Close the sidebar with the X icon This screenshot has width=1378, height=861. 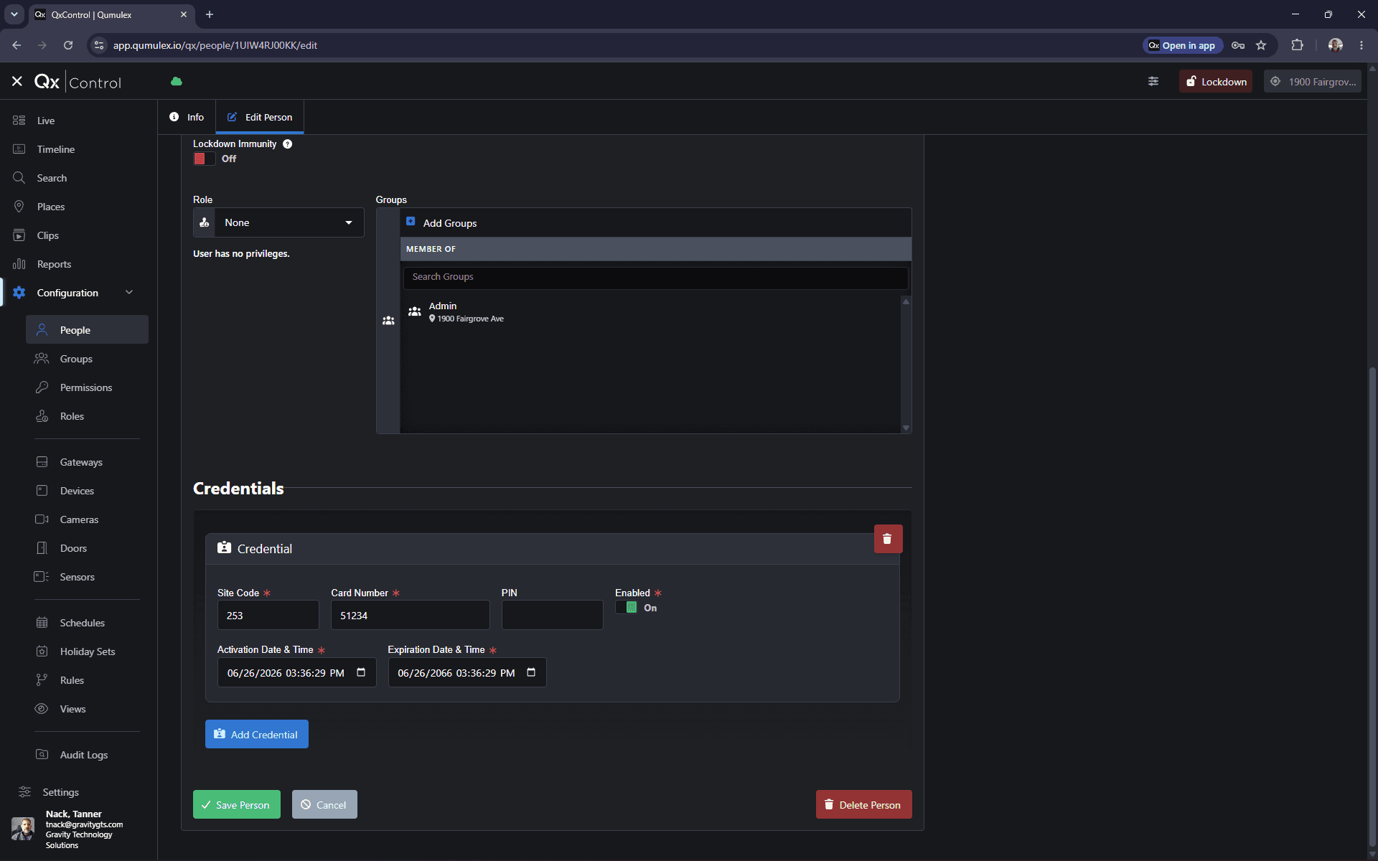click(x=17, y=82)
